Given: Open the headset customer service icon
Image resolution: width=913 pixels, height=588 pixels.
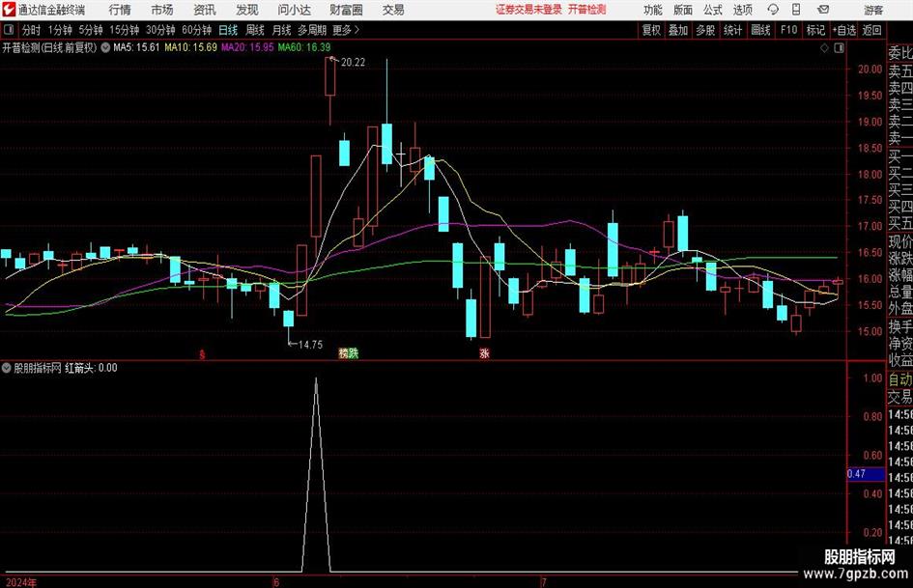Looking at the screenshot, I should tap(773, 10).
